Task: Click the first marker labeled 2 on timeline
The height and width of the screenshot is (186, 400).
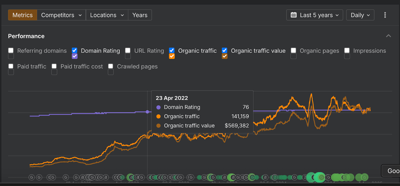Action: pos(275,177)
